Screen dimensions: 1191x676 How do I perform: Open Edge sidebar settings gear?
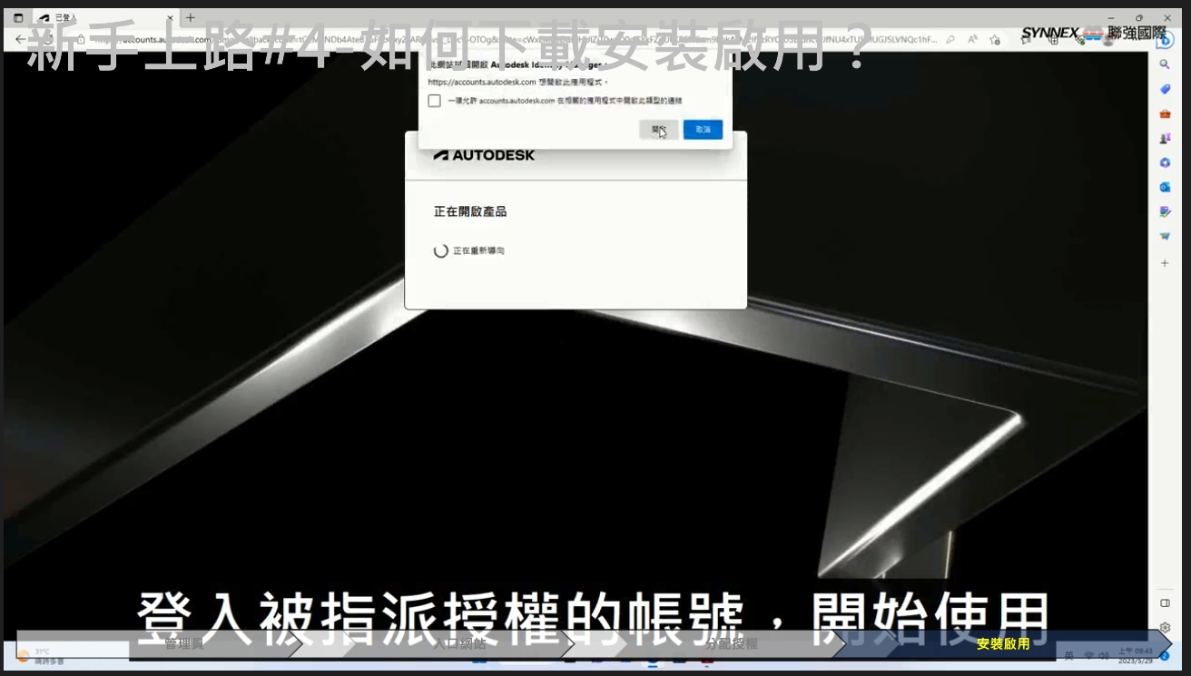(x=1165, y=627)
